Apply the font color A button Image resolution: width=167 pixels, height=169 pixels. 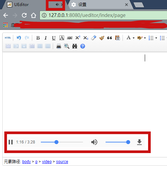click(128, 38)
